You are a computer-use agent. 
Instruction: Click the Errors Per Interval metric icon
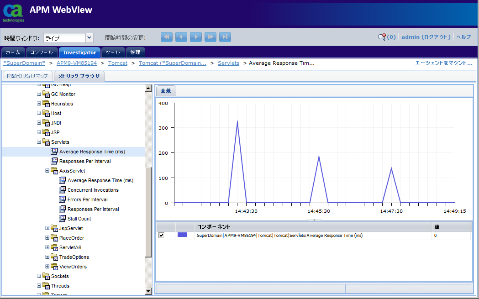[x=63, y=199]
